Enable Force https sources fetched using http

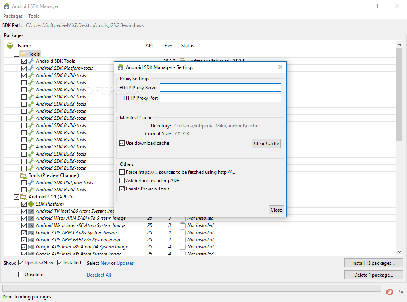coord(122,172)
